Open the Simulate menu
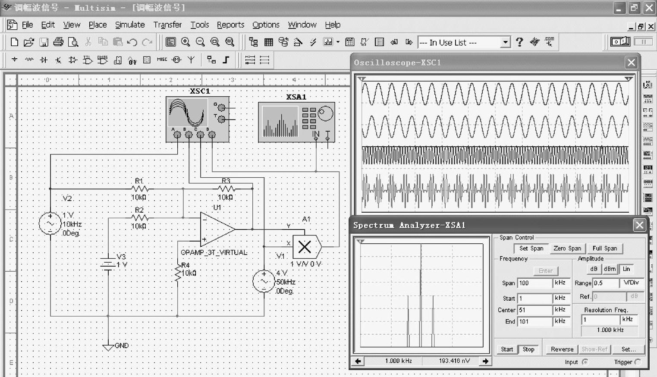The width and height of the screenshot is (657, 377). 129,25
